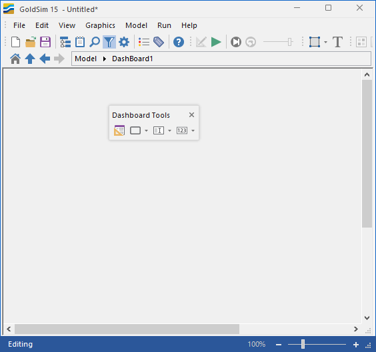Select the Text tool T icon
This screenshot has height=352, width=376.
click(x=337, y=42)
